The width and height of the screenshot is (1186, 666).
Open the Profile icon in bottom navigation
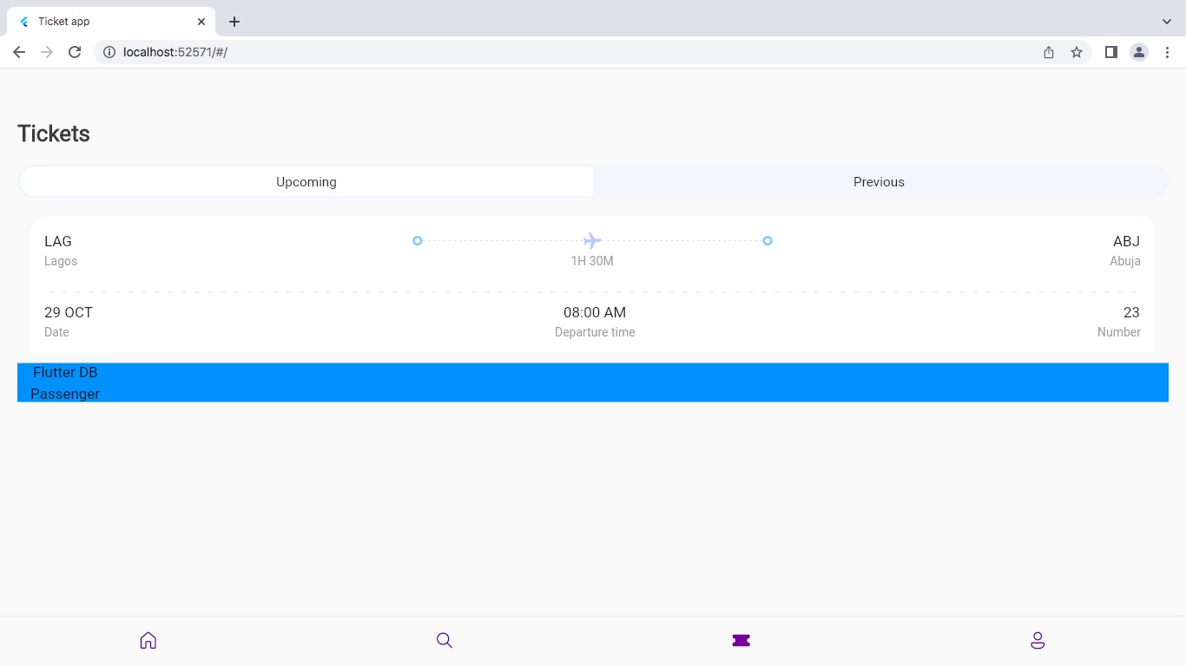pos(1038,640)
